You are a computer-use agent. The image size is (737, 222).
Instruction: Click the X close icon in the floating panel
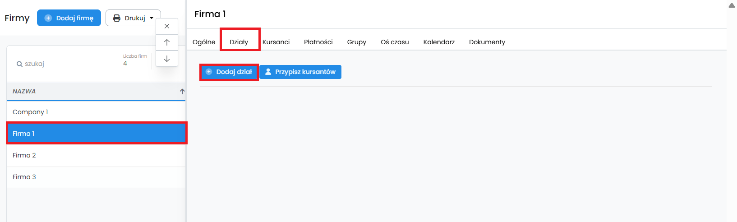(x=167, y=26)
